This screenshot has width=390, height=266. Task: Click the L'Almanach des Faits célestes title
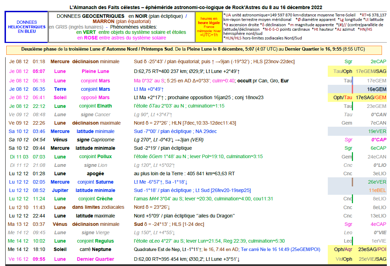pos(196,7)
